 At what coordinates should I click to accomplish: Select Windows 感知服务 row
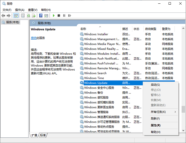(111, 97)
